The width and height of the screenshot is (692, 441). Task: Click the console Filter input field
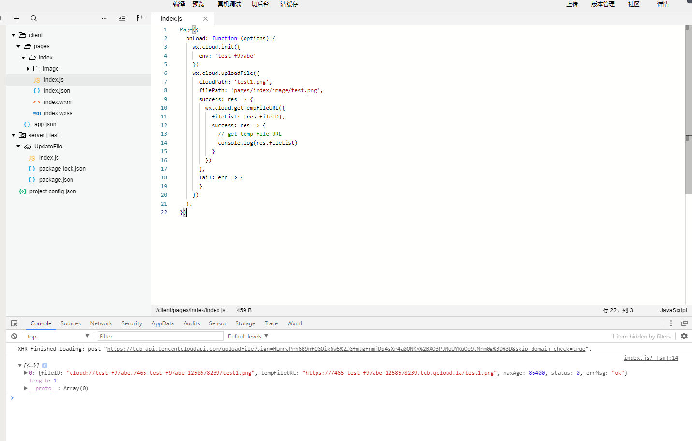(x=160, y=336)
